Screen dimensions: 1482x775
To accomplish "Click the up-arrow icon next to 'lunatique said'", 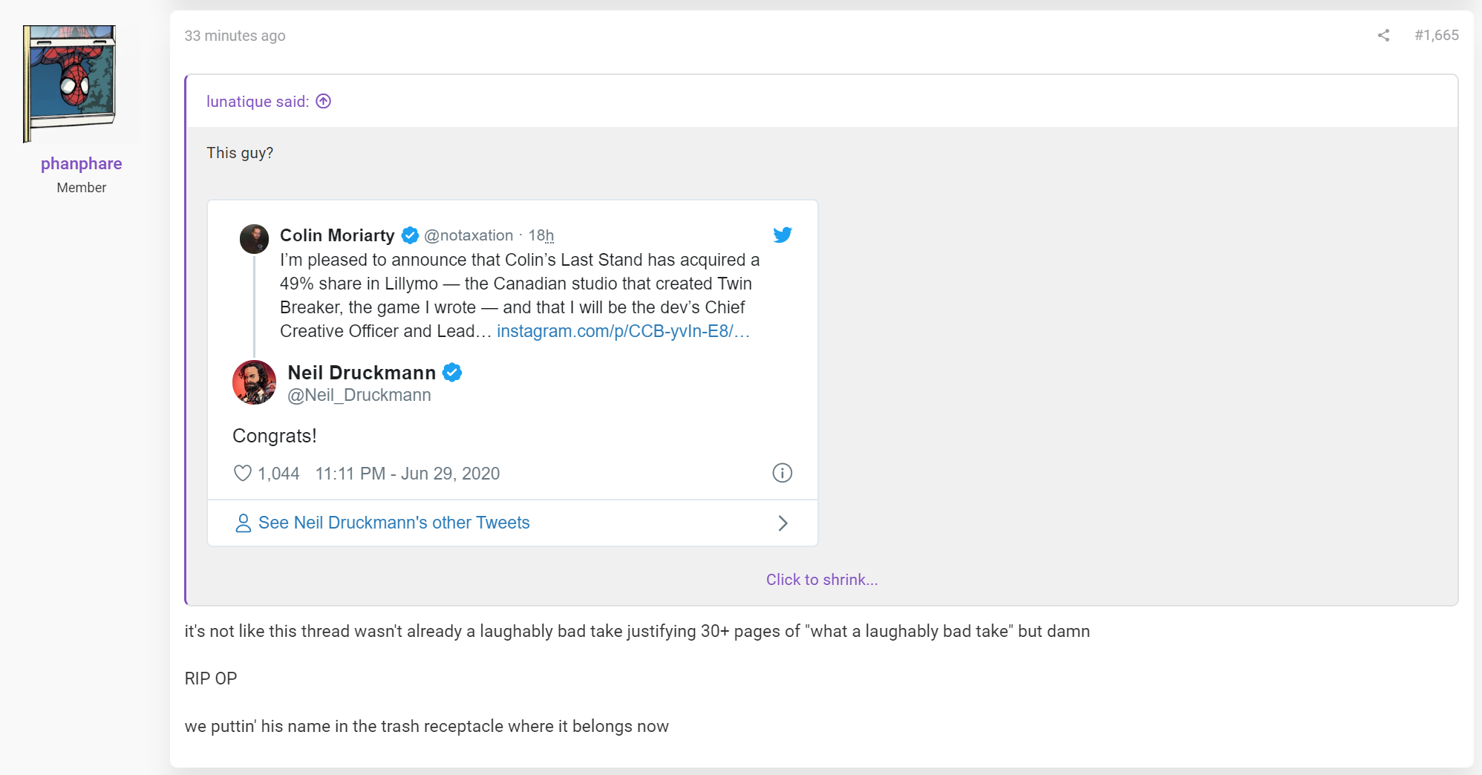I will tap(324, 102).
